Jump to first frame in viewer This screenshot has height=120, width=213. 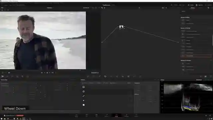point(42,73)
